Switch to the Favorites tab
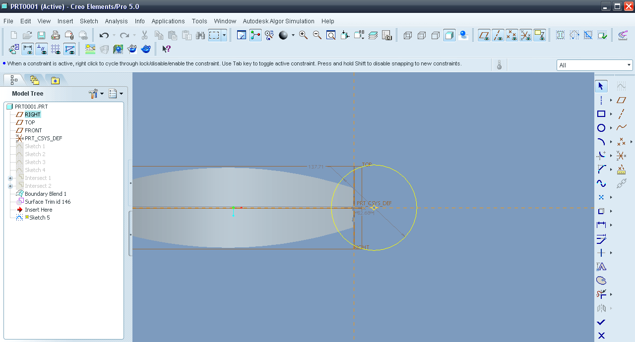The image size is (635, 342). tap(55, 80)
